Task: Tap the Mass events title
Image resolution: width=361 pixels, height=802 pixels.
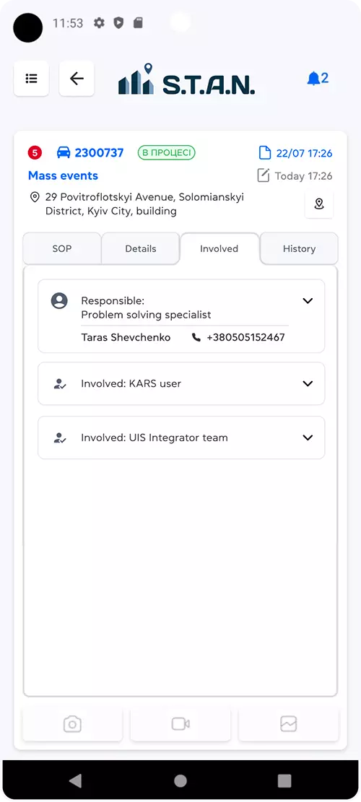Action: point(63,176)
